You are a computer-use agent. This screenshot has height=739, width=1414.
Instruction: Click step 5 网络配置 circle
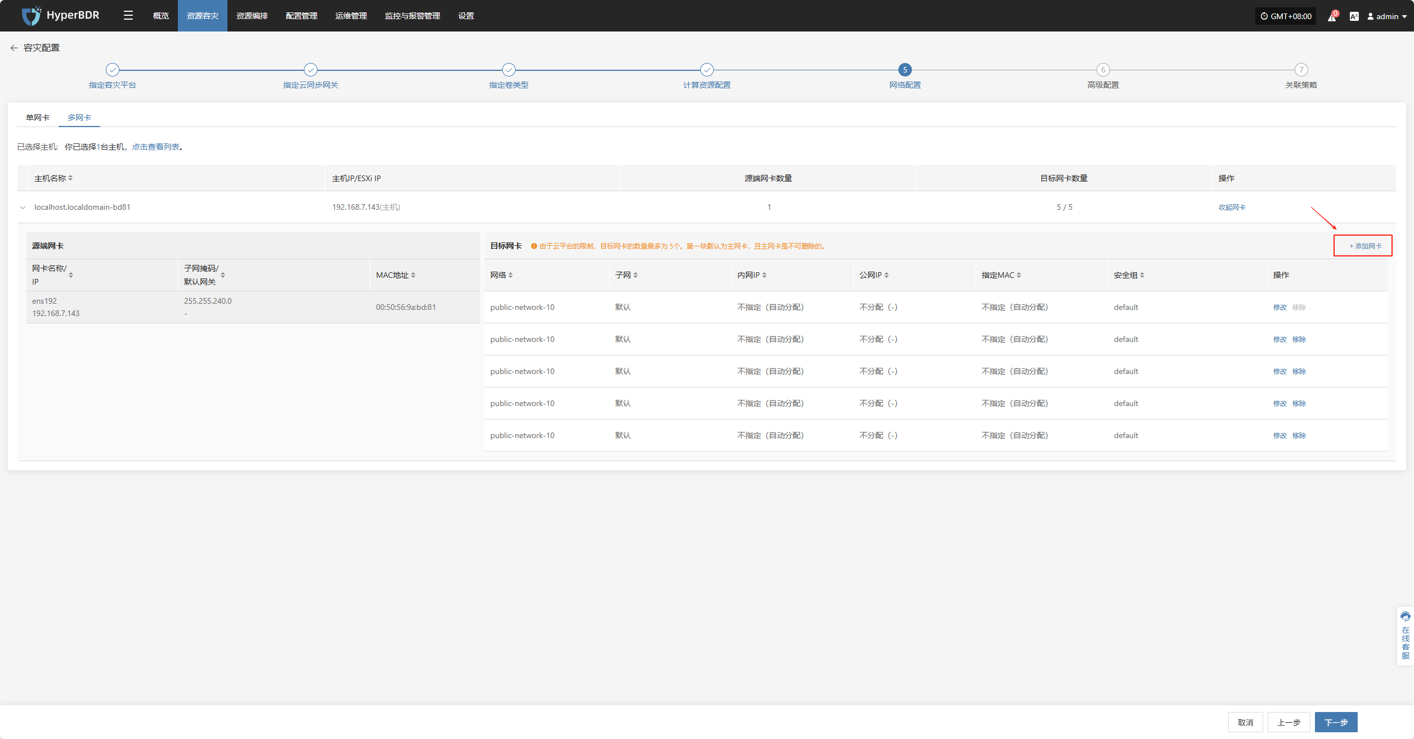[905, 70]
